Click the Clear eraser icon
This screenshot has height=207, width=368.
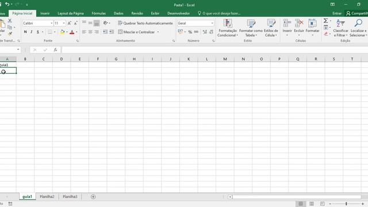326,34
